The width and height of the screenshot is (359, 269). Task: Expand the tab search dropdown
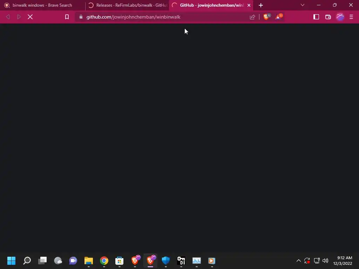(303, 5)
